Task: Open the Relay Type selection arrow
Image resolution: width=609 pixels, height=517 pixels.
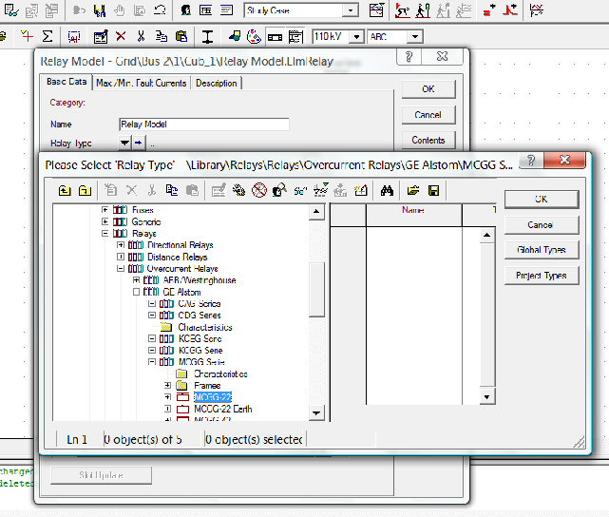Action: tap(124, 143)
